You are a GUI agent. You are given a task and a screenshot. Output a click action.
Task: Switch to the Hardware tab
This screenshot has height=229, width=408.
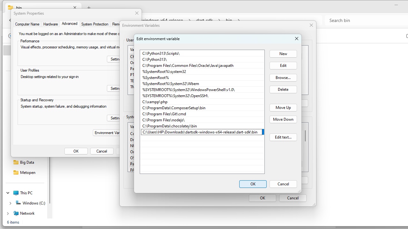tap(51, 24)
